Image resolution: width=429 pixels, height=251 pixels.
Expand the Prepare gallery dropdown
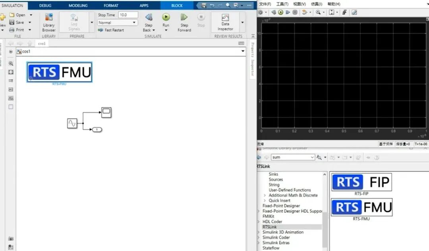(x=92, y=22)
